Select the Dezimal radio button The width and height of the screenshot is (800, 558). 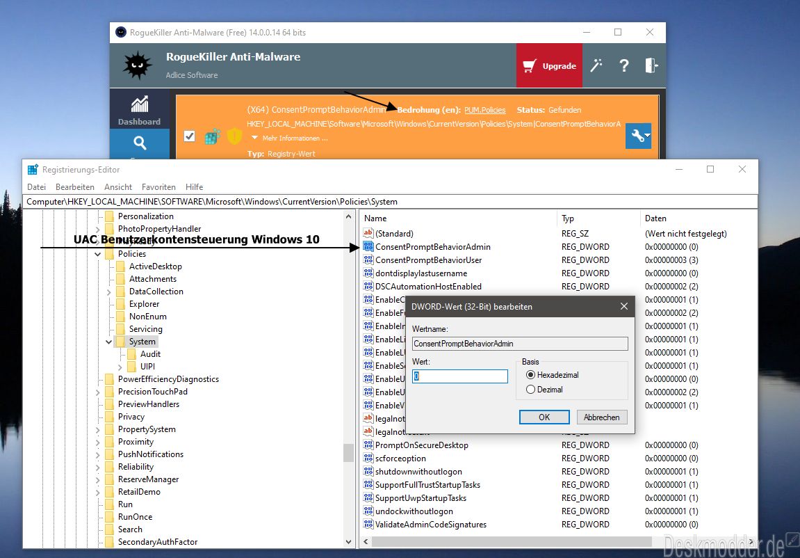pyautogui.click(x=530, y=390)
